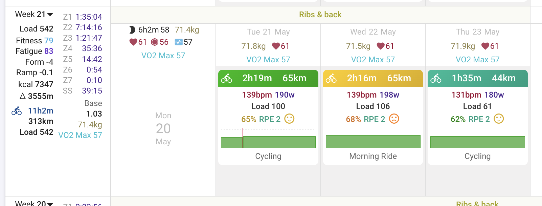The image size is (542, 206).
Task: Open the weekly VO2 Max 57 summary link
Action: [80, 135]
